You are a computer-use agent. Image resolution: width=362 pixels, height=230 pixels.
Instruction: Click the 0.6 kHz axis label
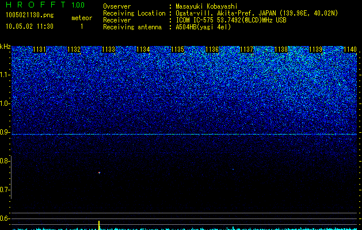pyautogui.click(x=5, y=218)
